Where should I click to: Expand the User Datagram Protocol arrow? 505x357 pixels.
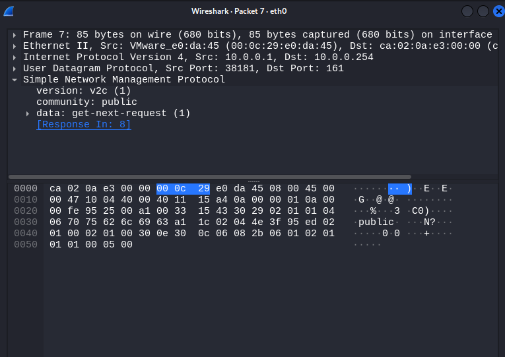tap(15, 69)
